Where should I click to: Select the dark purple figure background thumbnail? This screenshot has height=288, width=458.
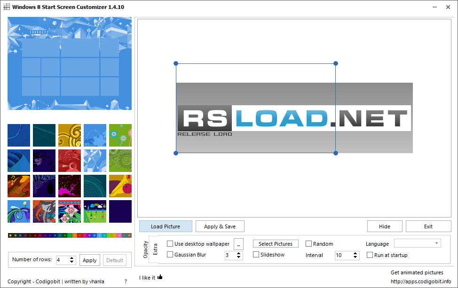44,161
